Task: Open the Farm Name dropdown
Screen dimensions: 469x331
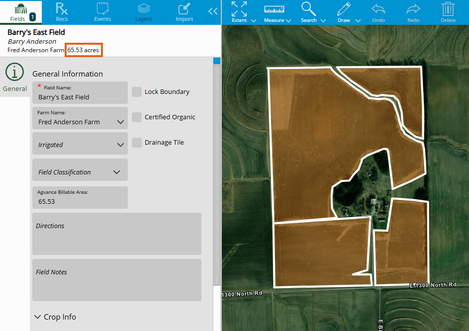Action: pyautogui.click(x=80, y=118)
